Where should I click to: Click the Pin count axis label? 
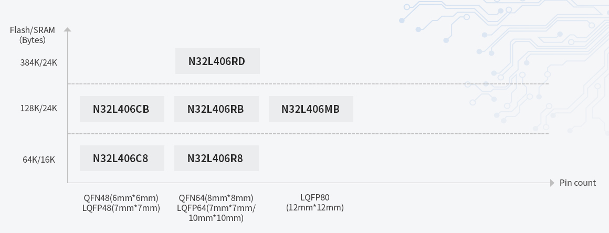pos(577,183)
